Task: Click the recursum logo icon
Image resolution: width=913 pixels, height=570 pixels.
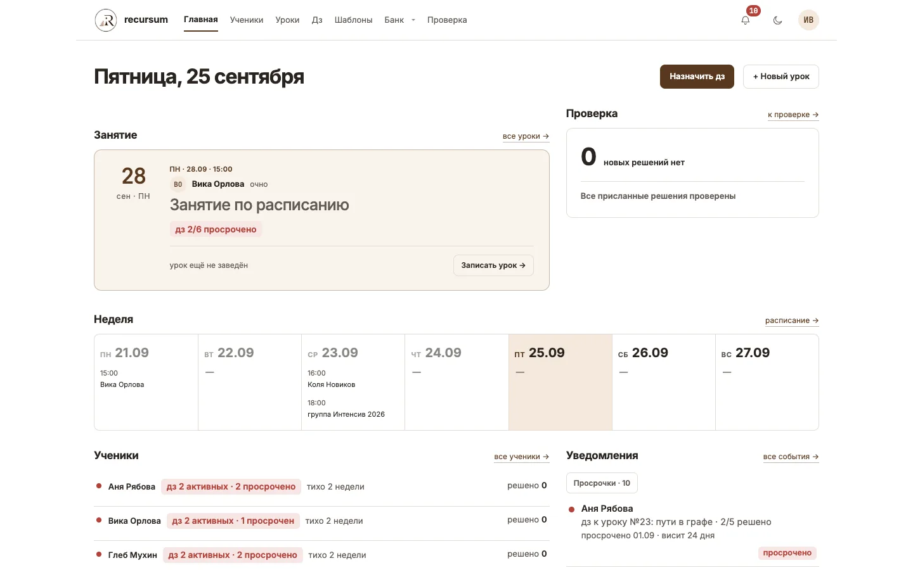Action: point(106,20)
